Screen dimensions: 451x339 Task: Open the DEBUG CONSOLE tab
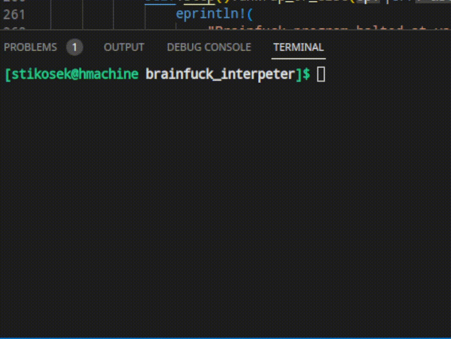point(209,47)
